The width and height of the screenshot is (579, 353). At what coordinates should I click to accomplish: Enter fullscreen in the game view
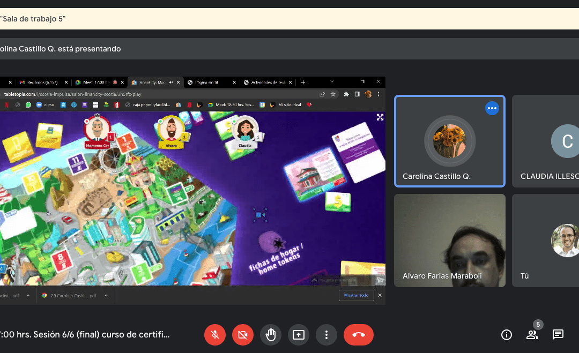(x=380, y=117)
